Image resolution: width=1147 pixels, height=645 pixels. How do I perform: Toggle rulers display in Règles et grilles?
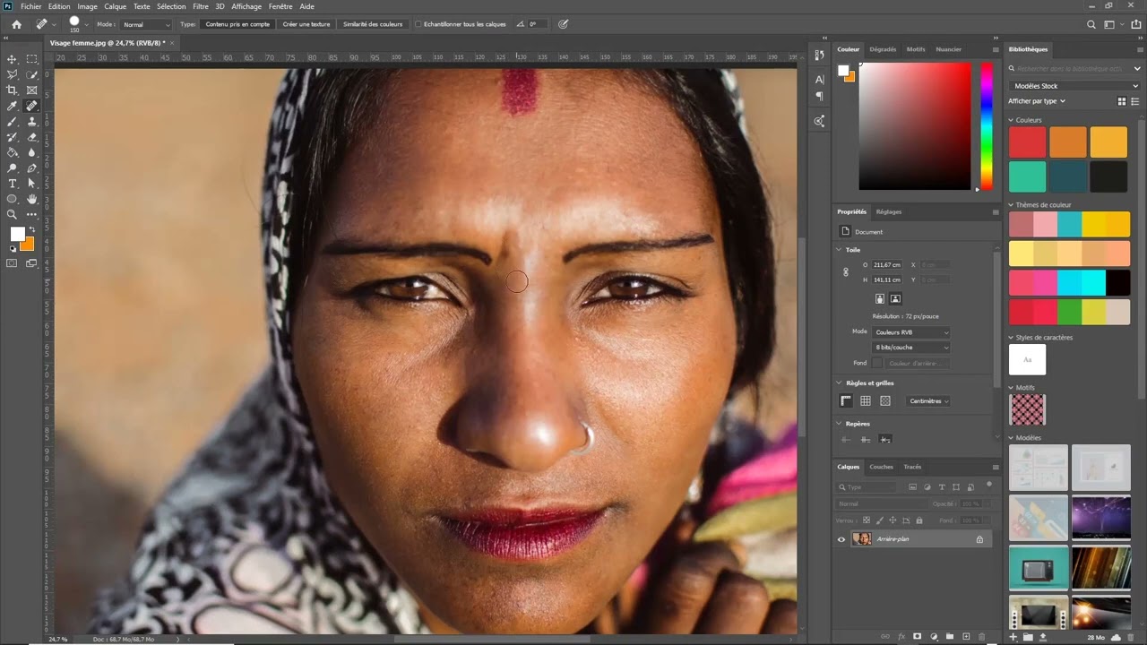(x=846, y=400)
